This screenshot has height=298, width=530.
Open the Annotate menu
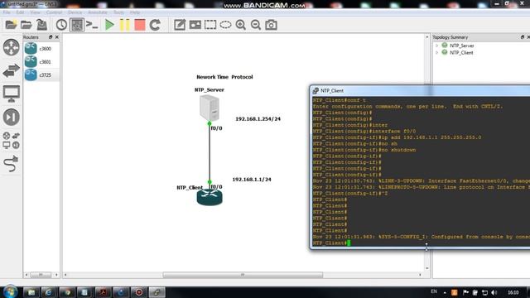coord(98,12)
